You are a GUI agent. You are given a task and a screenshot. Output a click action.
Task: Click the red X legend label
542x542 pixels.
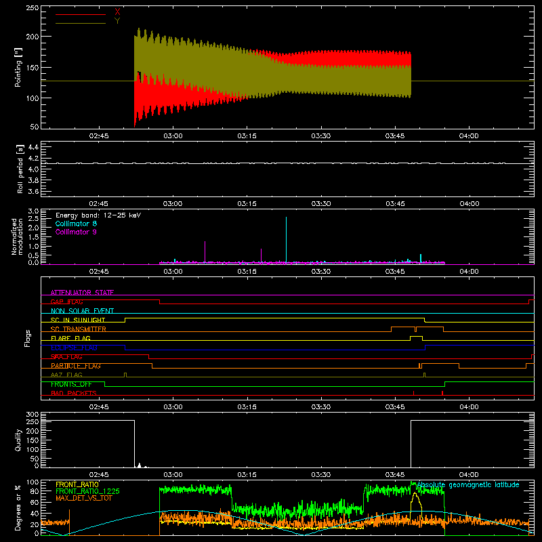[117, 12]
